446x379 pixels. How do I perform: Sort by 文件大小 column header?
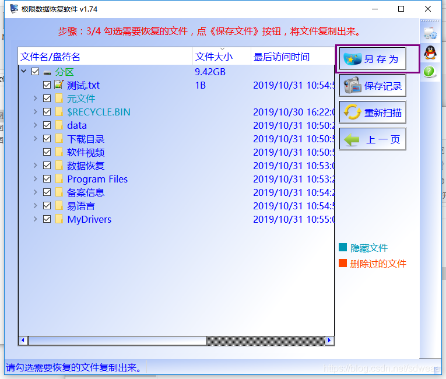point(222,57)
